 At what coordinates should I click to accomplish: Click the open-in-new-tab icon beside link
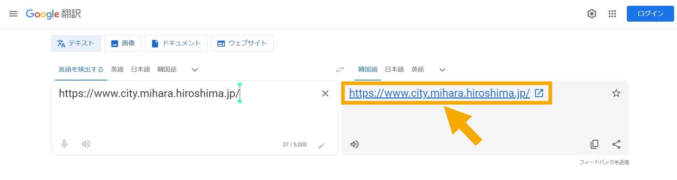click(x=539, y=93)
